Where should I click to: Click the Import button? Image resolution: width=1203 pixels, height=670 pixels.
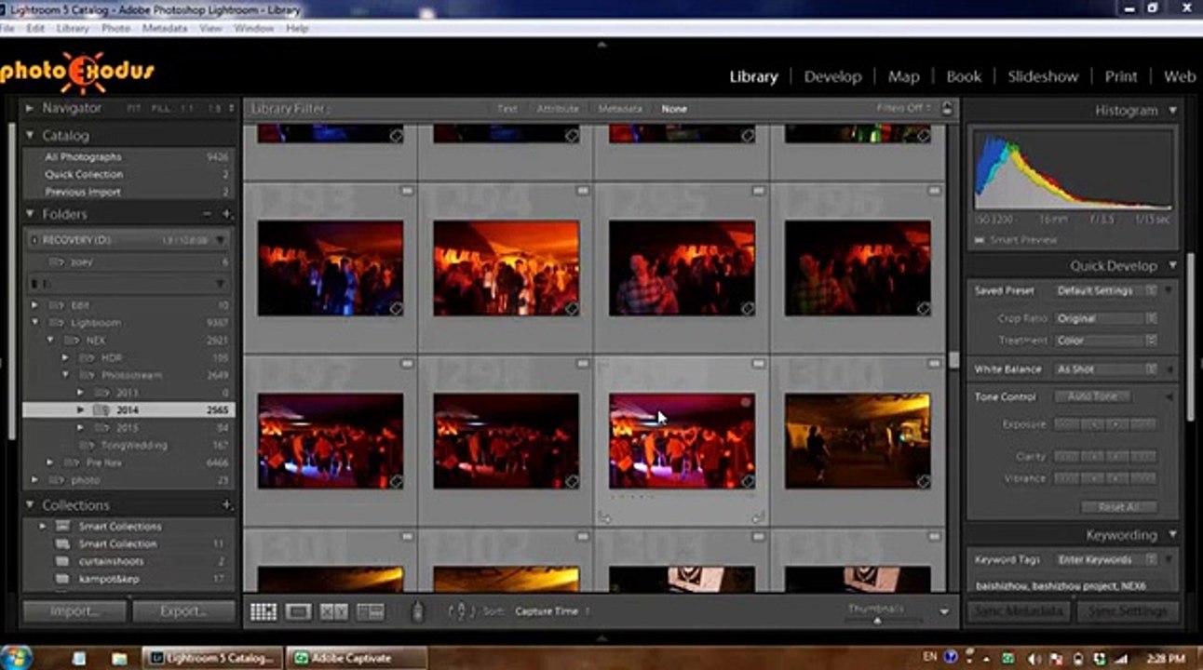(74, 611)
